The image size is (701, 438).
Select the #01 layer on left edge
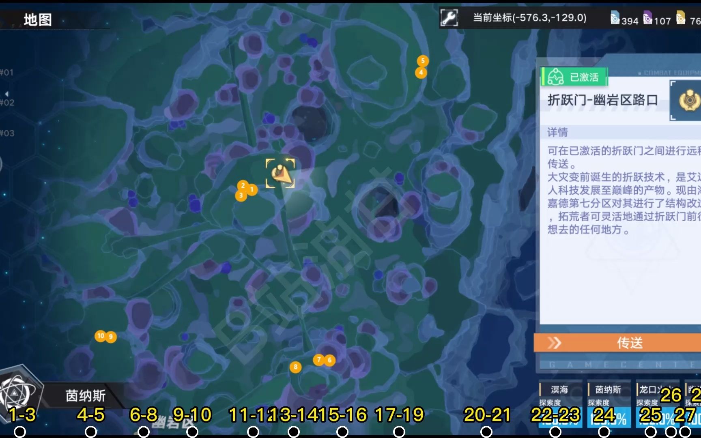[7, 73]
